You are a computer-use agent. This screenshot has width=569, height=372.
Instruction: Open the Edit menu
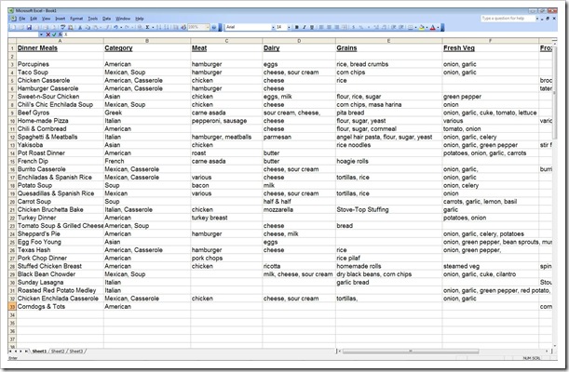(34, 19)
